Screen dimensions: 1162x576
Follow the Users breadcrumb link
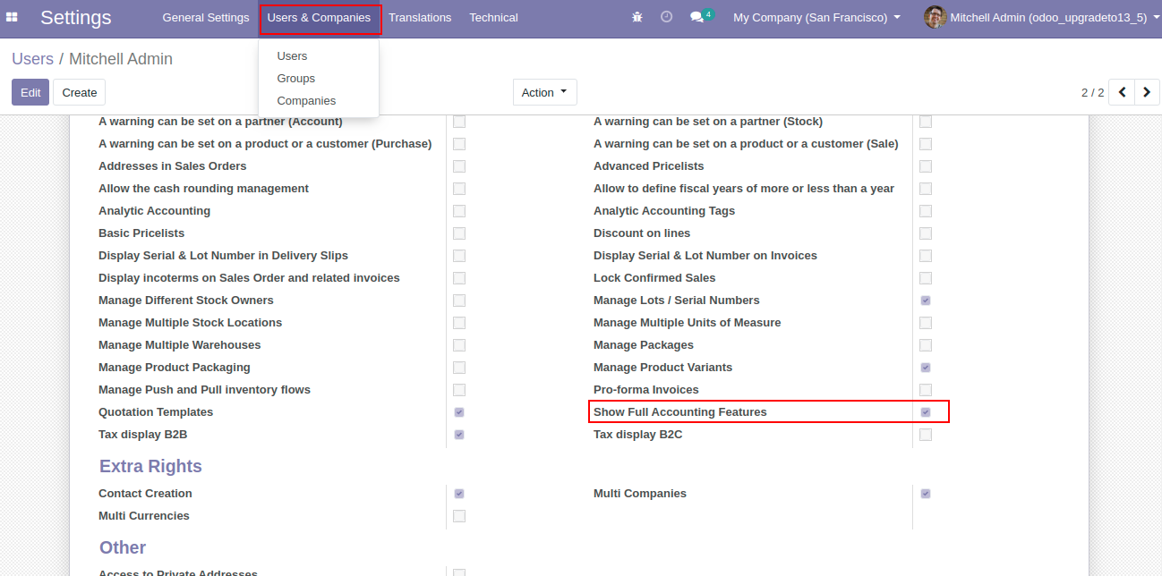pyautogui.click(x=32, y=59)
